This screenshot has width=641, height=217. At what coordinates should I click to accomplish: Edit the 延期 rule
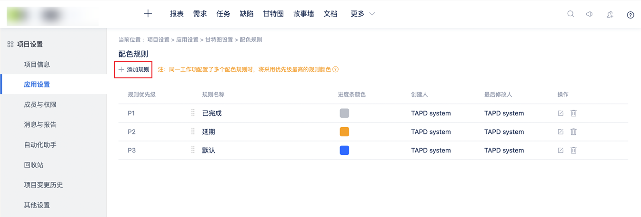(561, 132)
